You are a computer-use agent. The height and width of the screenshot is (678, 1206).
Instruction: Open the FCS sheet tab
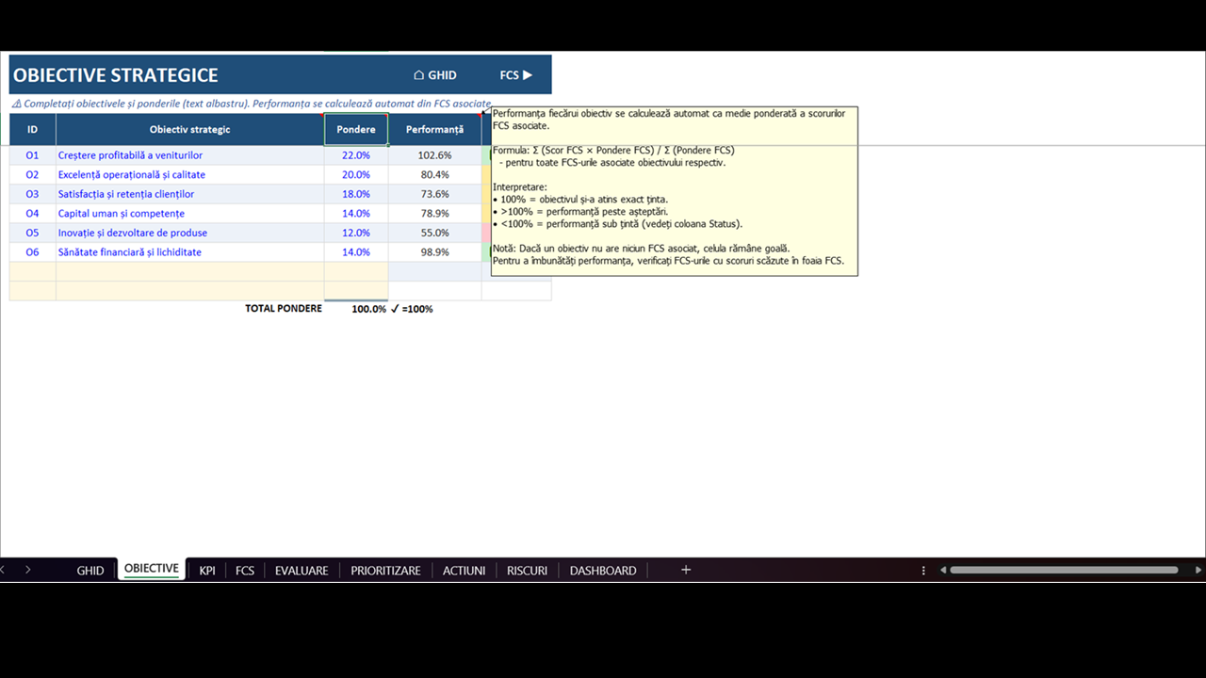pos(245,571)
